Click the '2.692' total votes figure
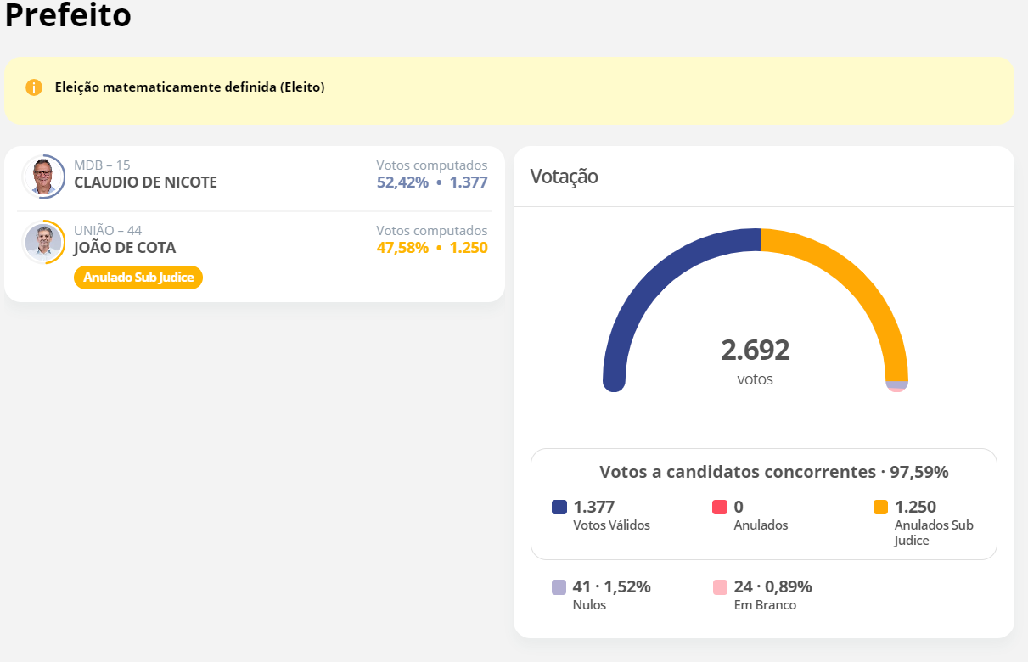This screenshot has height=662, width=1028. pyautogui.click(x=756, y=350)
